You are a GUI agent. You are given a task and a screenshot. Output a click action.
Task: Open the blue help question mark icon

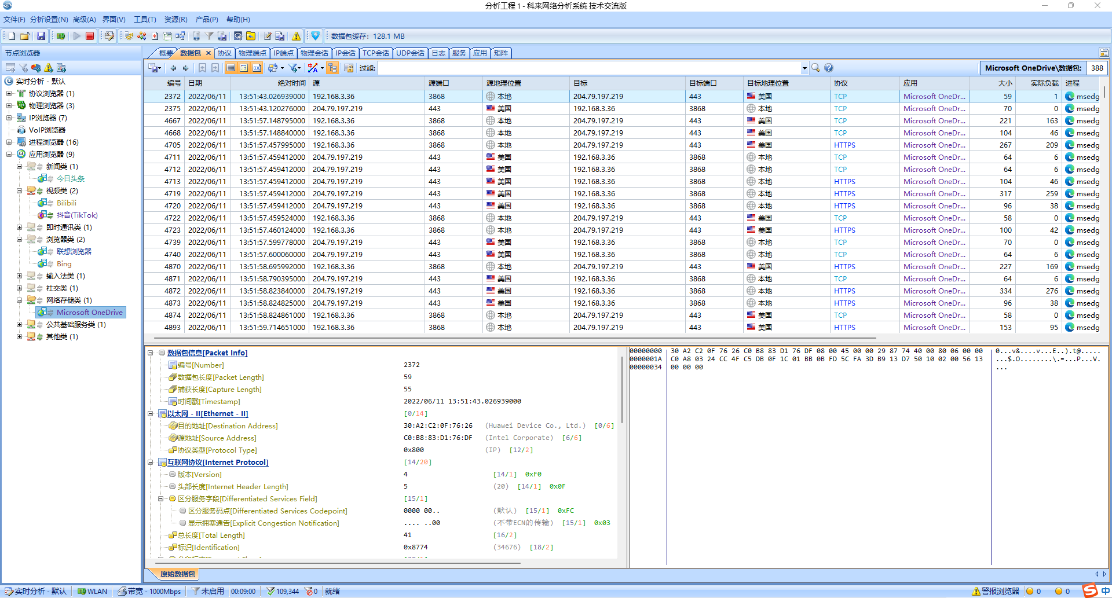(x=829, y=68)
